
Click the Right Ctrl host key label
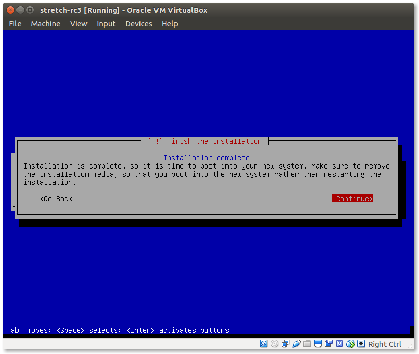(385, 344)
